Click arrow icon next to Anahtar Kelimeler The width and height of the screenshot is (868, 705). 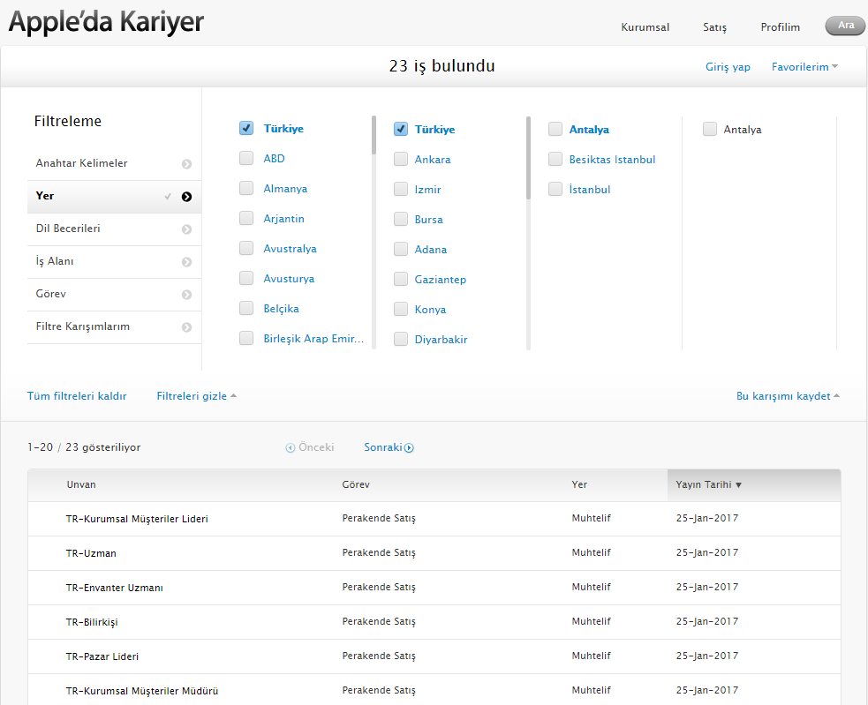click(186, 164)
